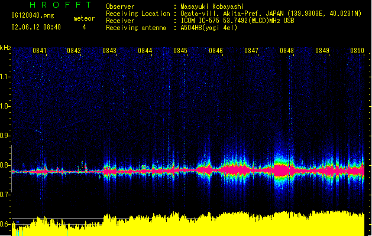Click the 1.1 kHz axis label

(5, 77)
